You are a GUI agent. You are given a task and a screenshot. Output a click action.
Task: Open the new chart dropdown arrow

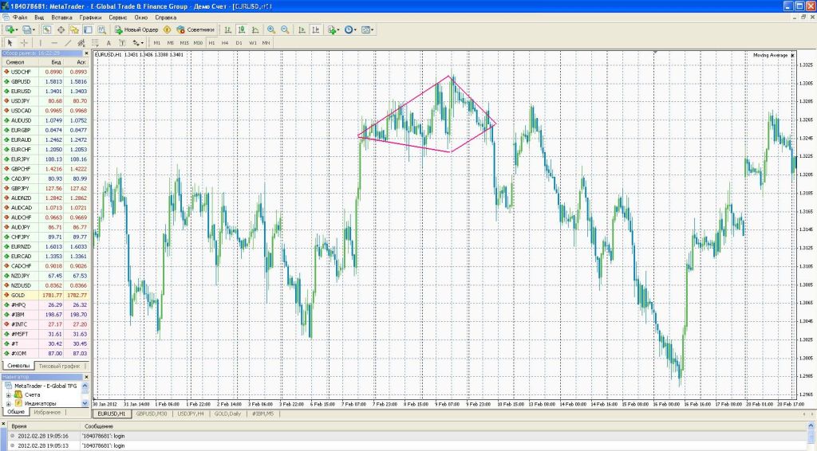17,29
